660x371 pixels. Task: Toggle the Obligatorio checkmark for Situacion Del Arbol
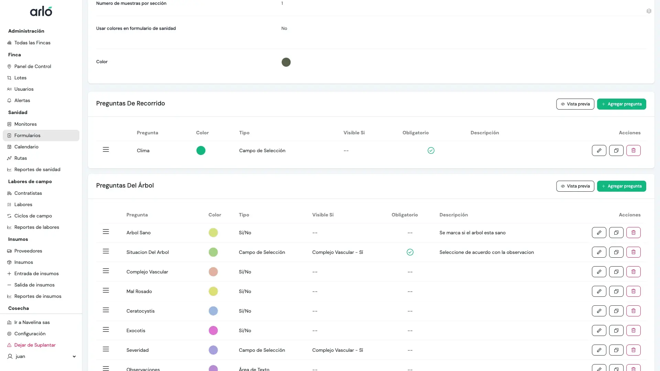click(410, 252)
